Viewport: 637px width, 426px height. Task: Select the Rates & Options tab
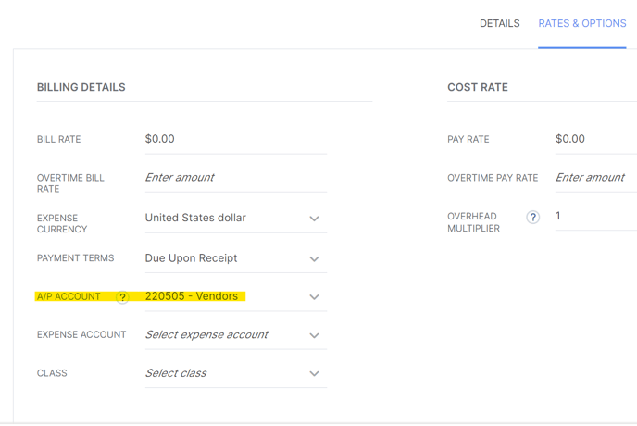(x=582, y=23)
